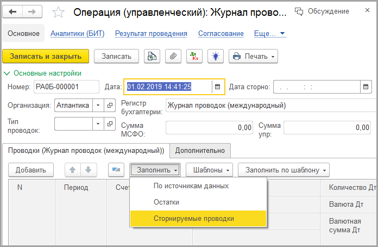Collapse the Основные настройки section

(x=7, y=73)
